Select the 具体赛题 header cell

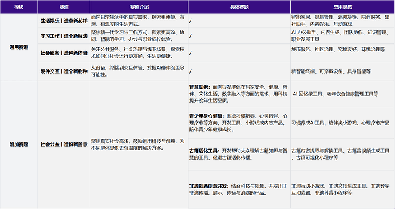[239, 7]
